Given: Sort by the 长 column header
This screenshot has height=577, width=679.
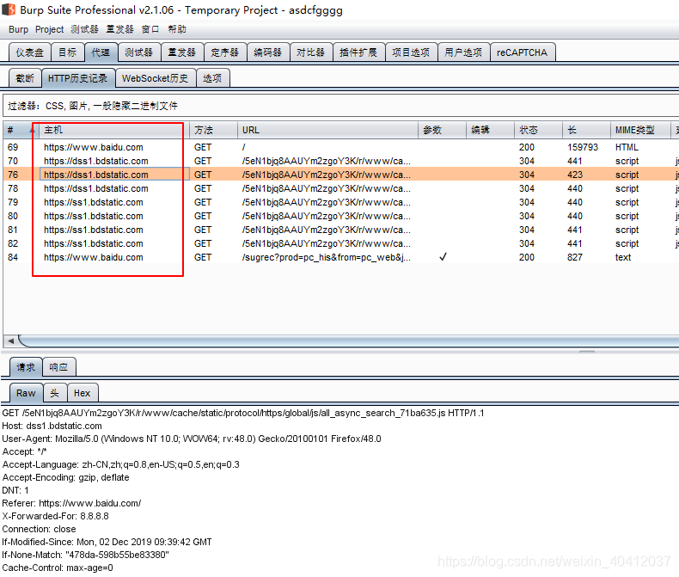Looking at the screenshot, I should pyautogui.click(x=586, y=130).
